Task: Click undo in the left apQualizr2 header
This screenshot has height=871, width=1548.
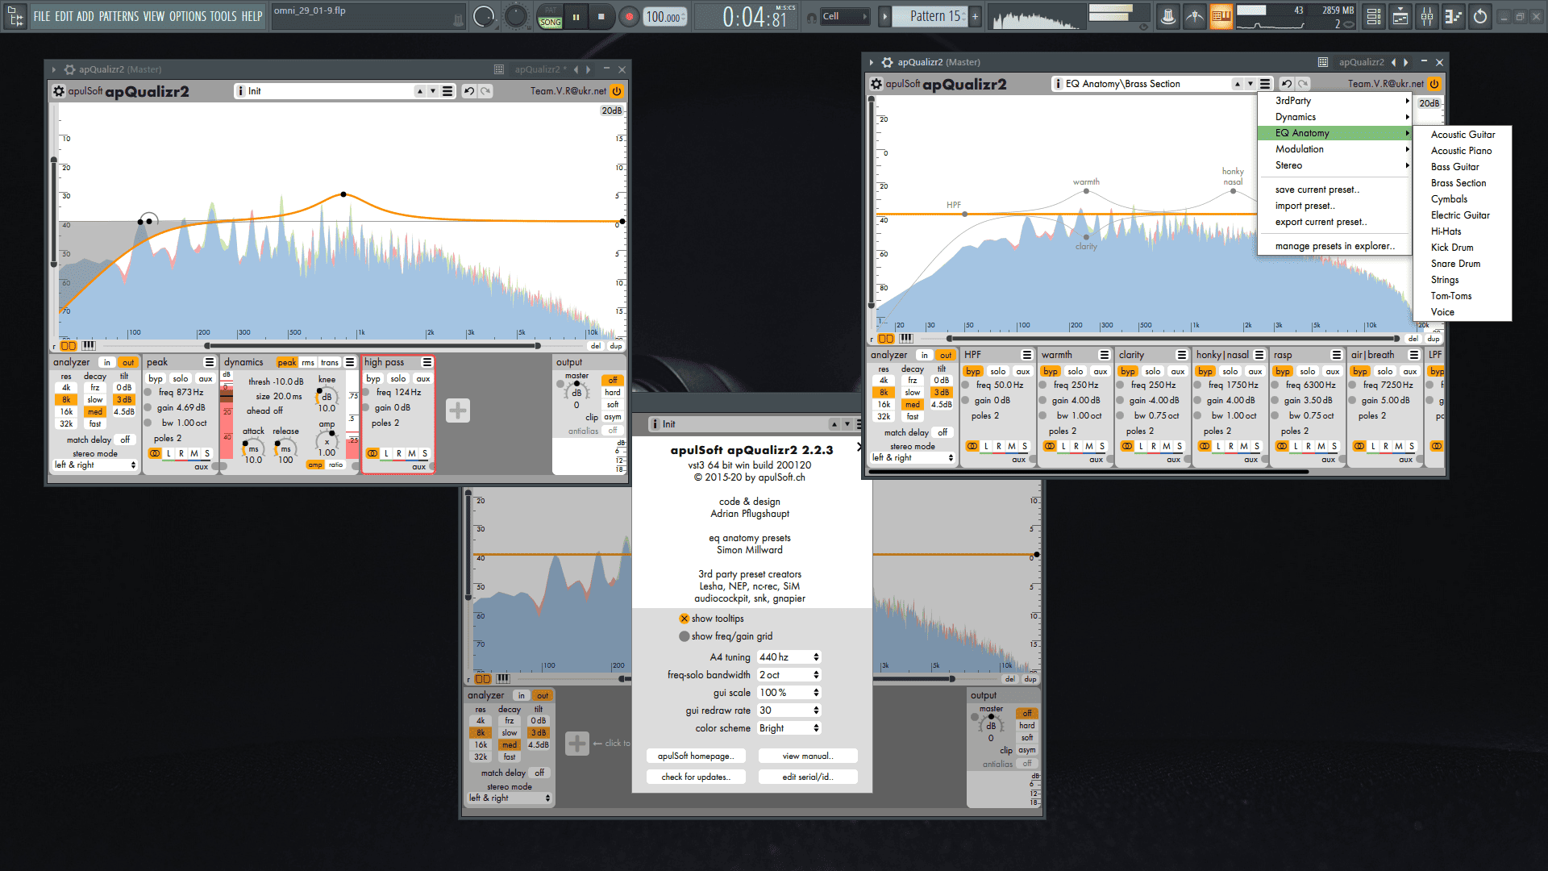Action: 468,91
